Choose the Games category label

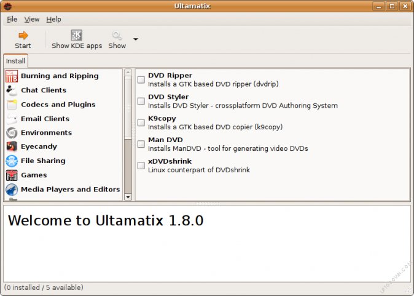(34, 175)
